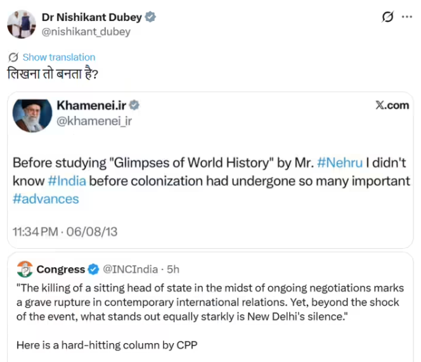This screenshot has height=362, width=421.
Task: Click the translate icon before Show translation
Action: pyautogui.click(x=15, y=57)
